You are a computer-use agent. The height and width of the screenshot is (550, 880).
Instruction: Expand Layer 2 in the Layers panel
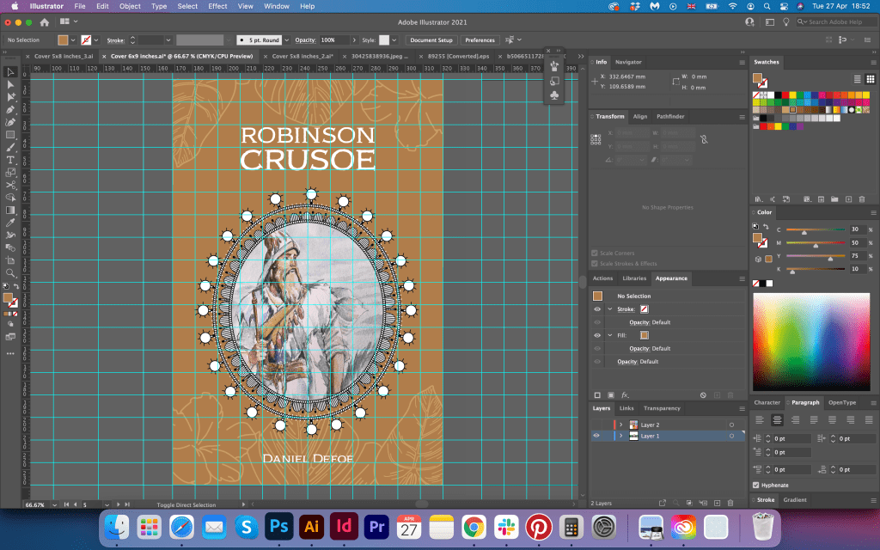620,425
